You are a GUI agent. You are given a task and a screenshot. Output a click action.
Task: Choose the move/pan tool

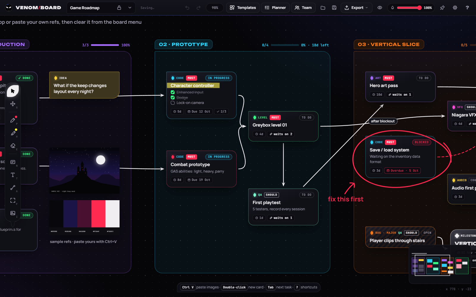click(x=13, y=104)
